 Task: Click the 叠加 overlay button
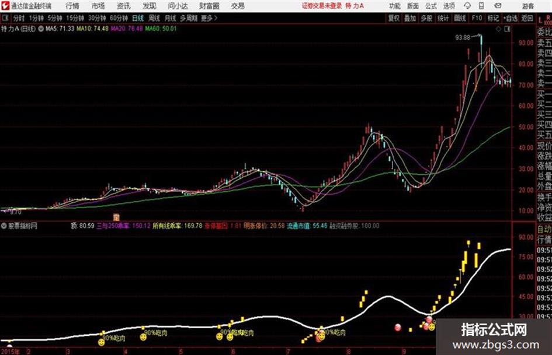(x=410, y=18)
